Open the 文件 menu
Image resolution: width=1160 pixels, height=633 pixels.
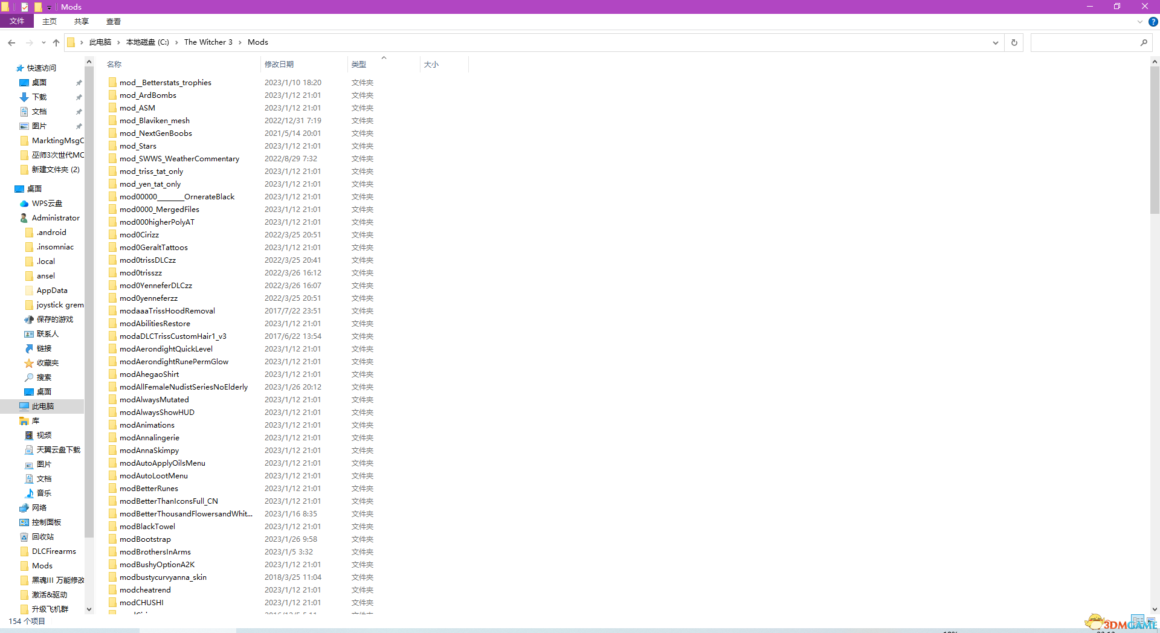click(x=17, y=21)
